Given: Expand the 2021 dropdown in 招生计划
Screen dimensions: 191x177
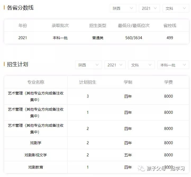Looking at the screenshot, I should 115,65.
